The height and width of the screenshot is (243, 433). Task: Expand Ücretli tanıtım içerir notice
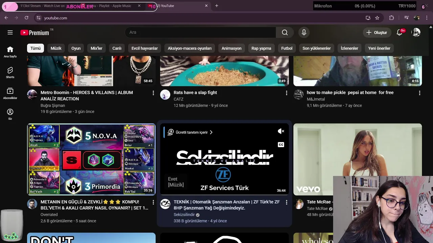click(x=190, y=132)
